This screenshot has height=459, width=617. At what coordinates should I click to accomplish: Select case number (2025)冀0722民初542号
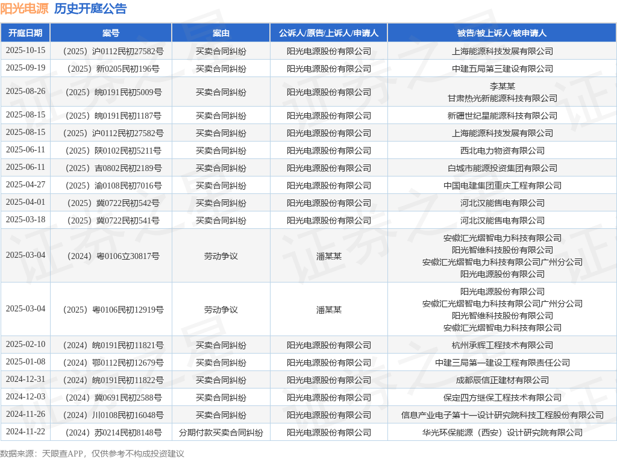(x=113, y=203)
